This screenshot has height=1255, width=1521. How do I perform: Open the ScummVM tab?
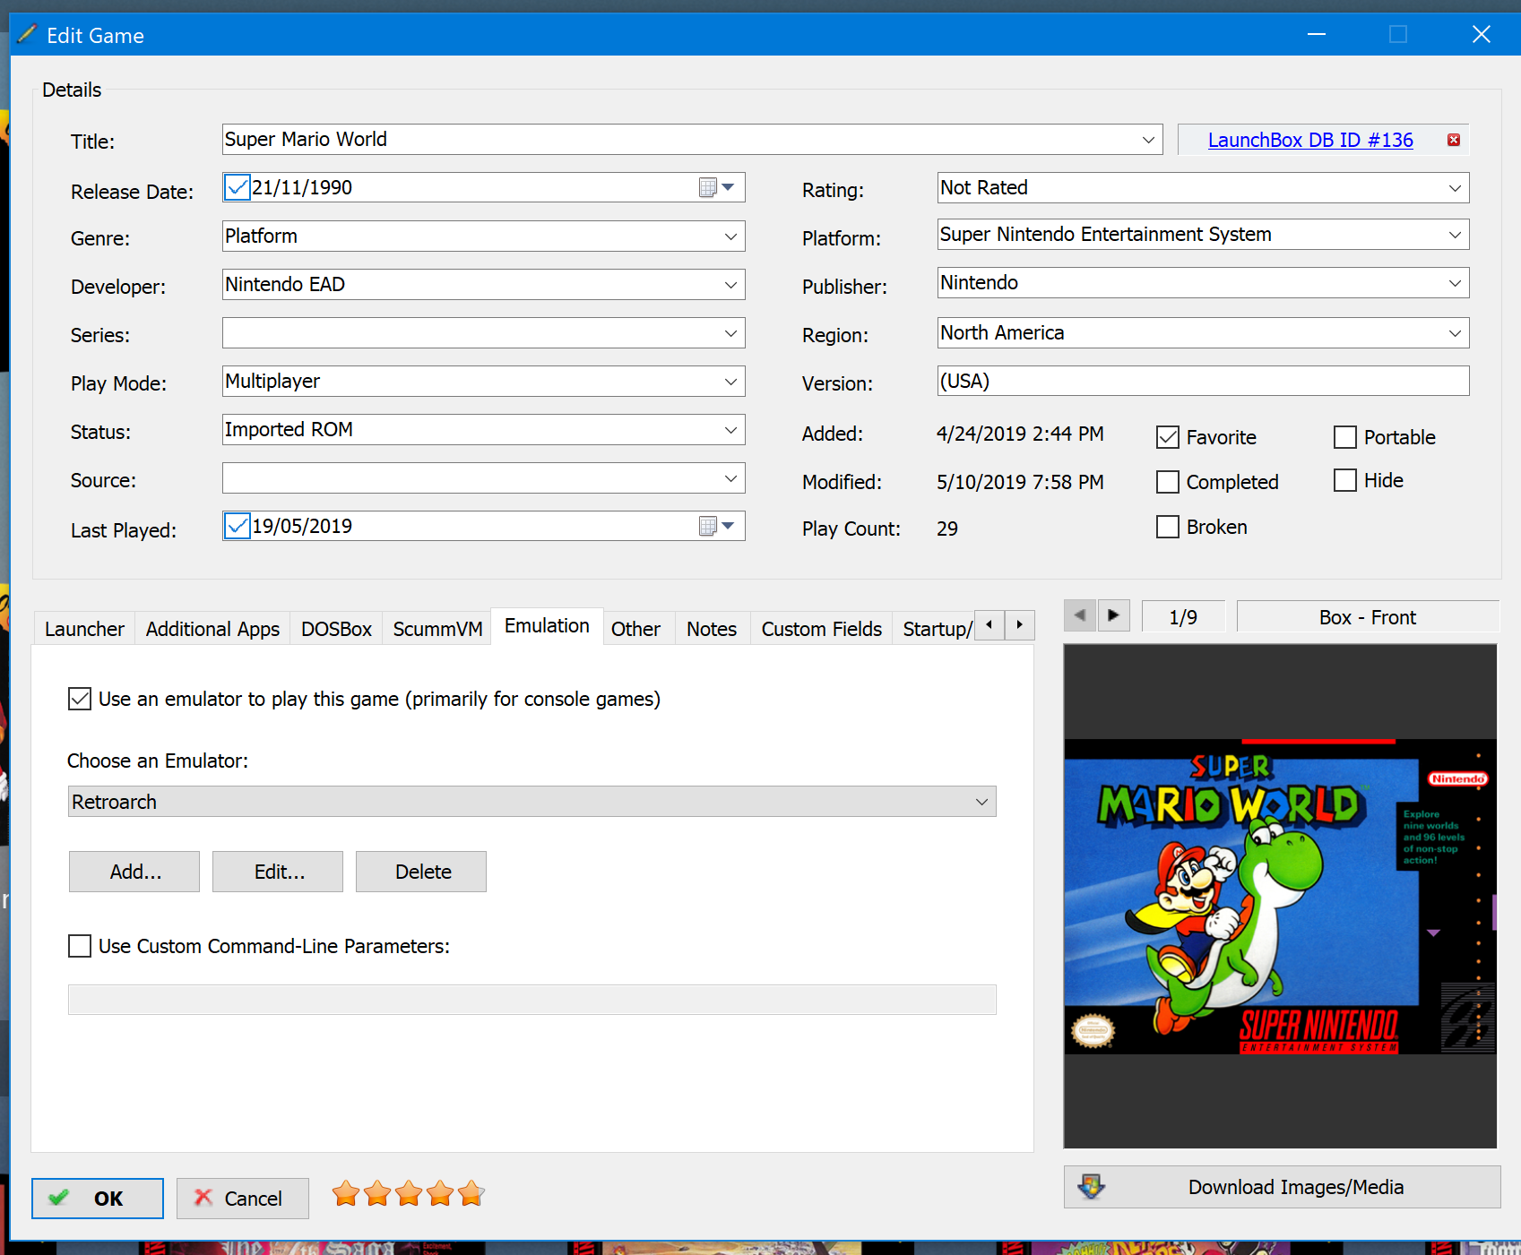[x=437, y=629]
